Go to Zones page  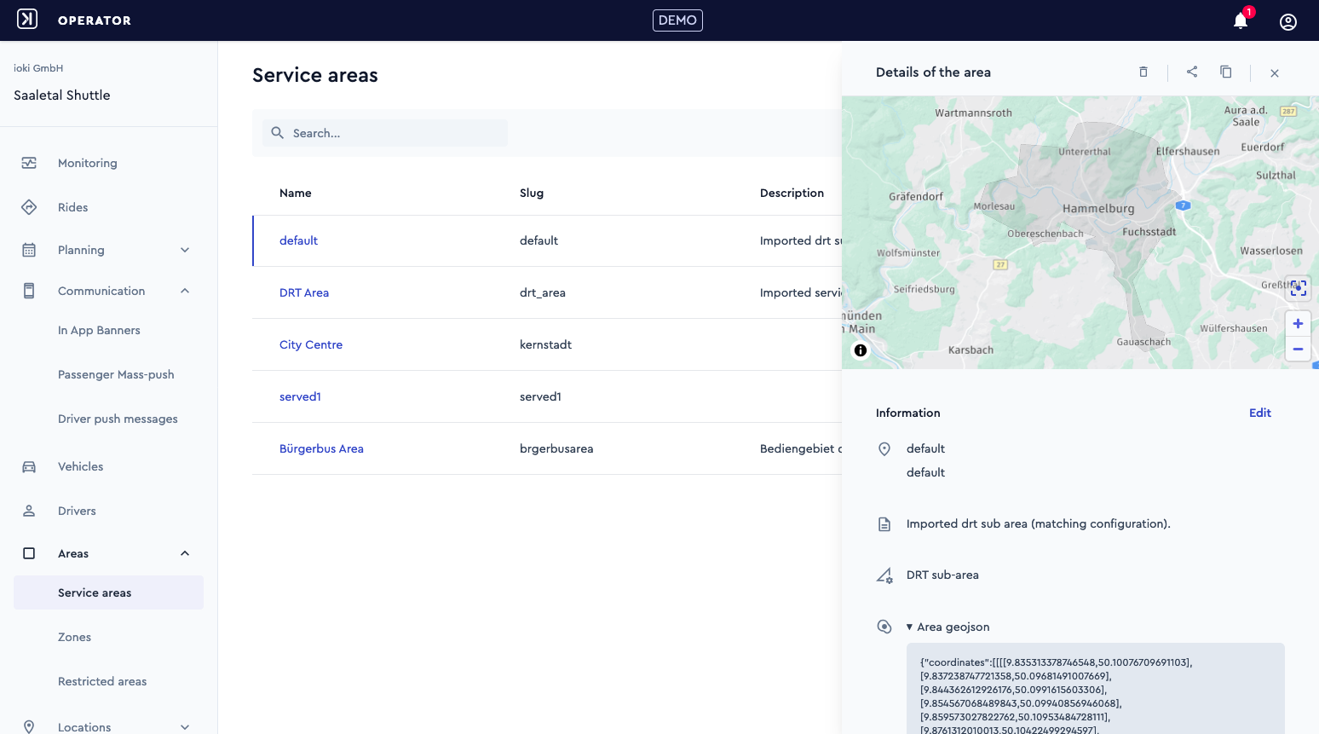pyautogui.click(x=74, y=638)
